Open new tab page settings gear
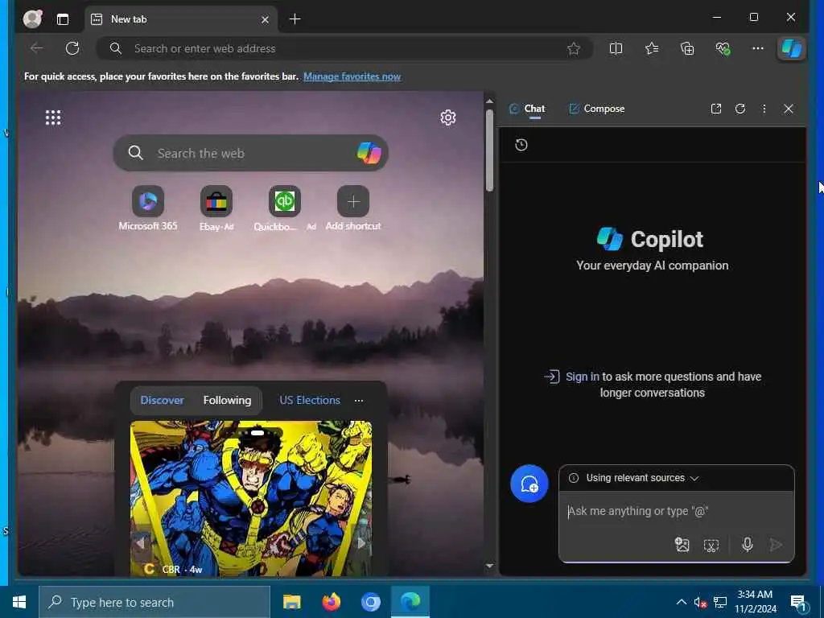Image resolution: width=824 pixels, height=618 pixels. pos(447,117)
